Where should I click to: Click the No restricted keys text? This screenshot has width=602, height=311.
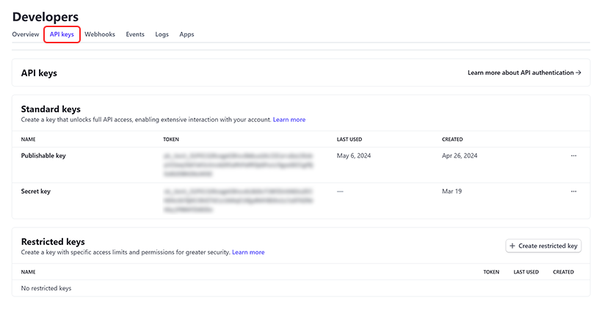coord(46,288)
